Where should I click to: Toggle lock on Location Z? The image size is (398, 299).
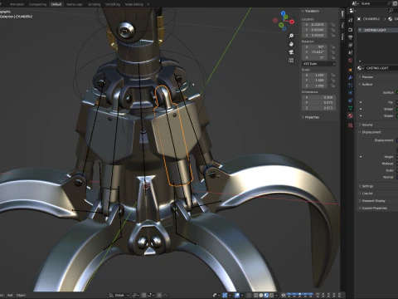click(332, 35)
